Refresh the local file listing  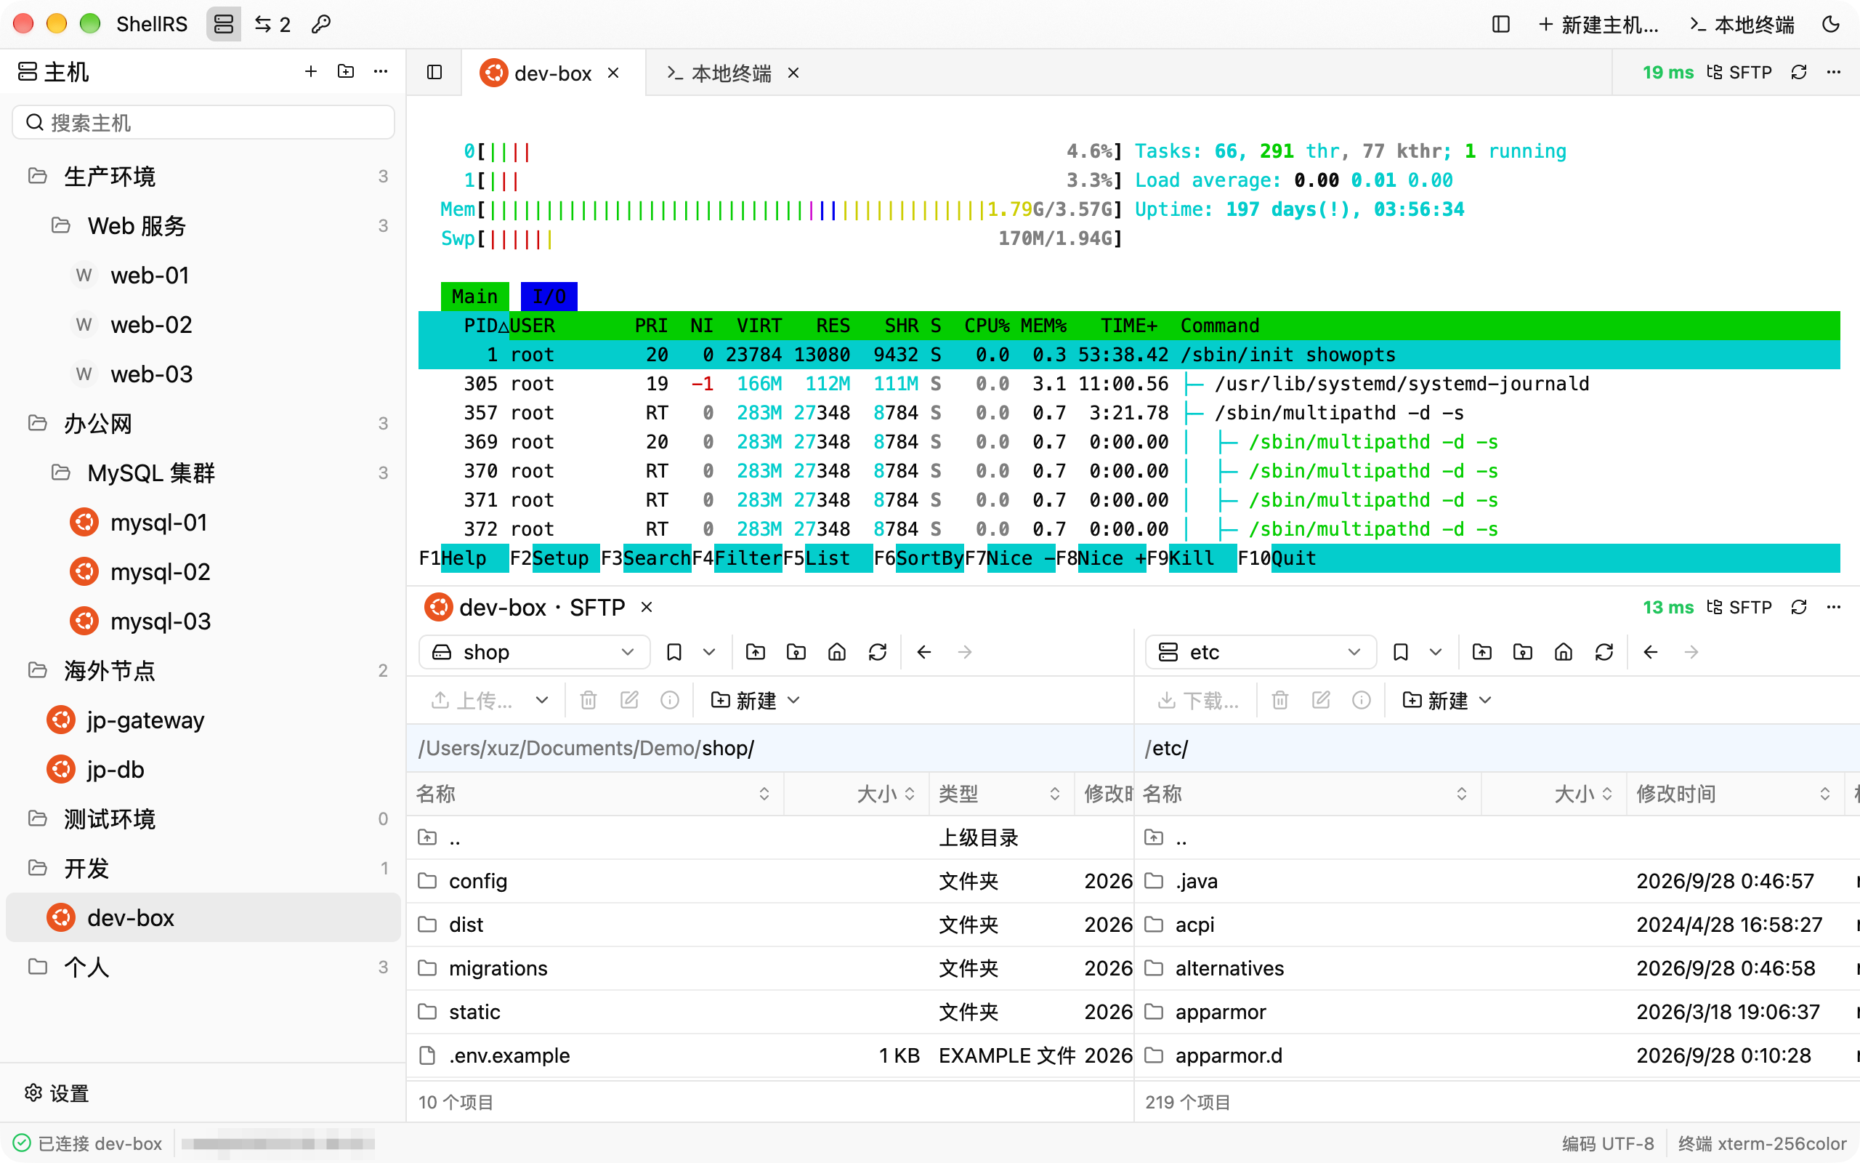[878, 652]
